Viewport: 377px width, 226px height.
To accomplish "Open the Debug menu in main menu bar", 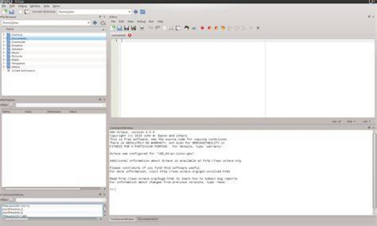I will tap(23, 6).
